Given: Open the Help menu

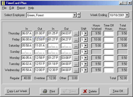Looking at the screenshot, I should (x=31, y=8).
